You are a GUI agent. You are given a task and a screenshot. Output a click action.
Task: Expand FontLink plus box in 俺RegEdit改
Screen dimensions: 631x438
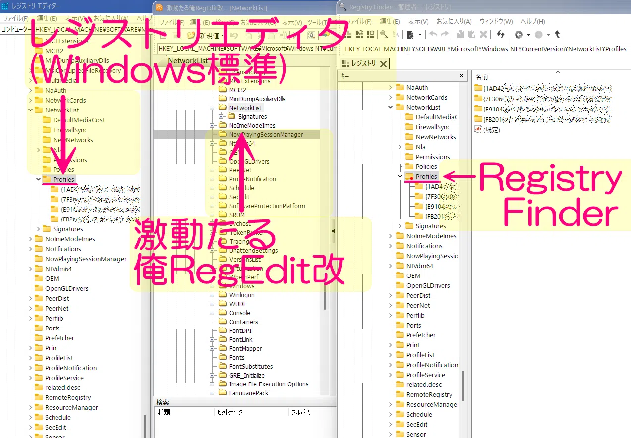(212, 339)
